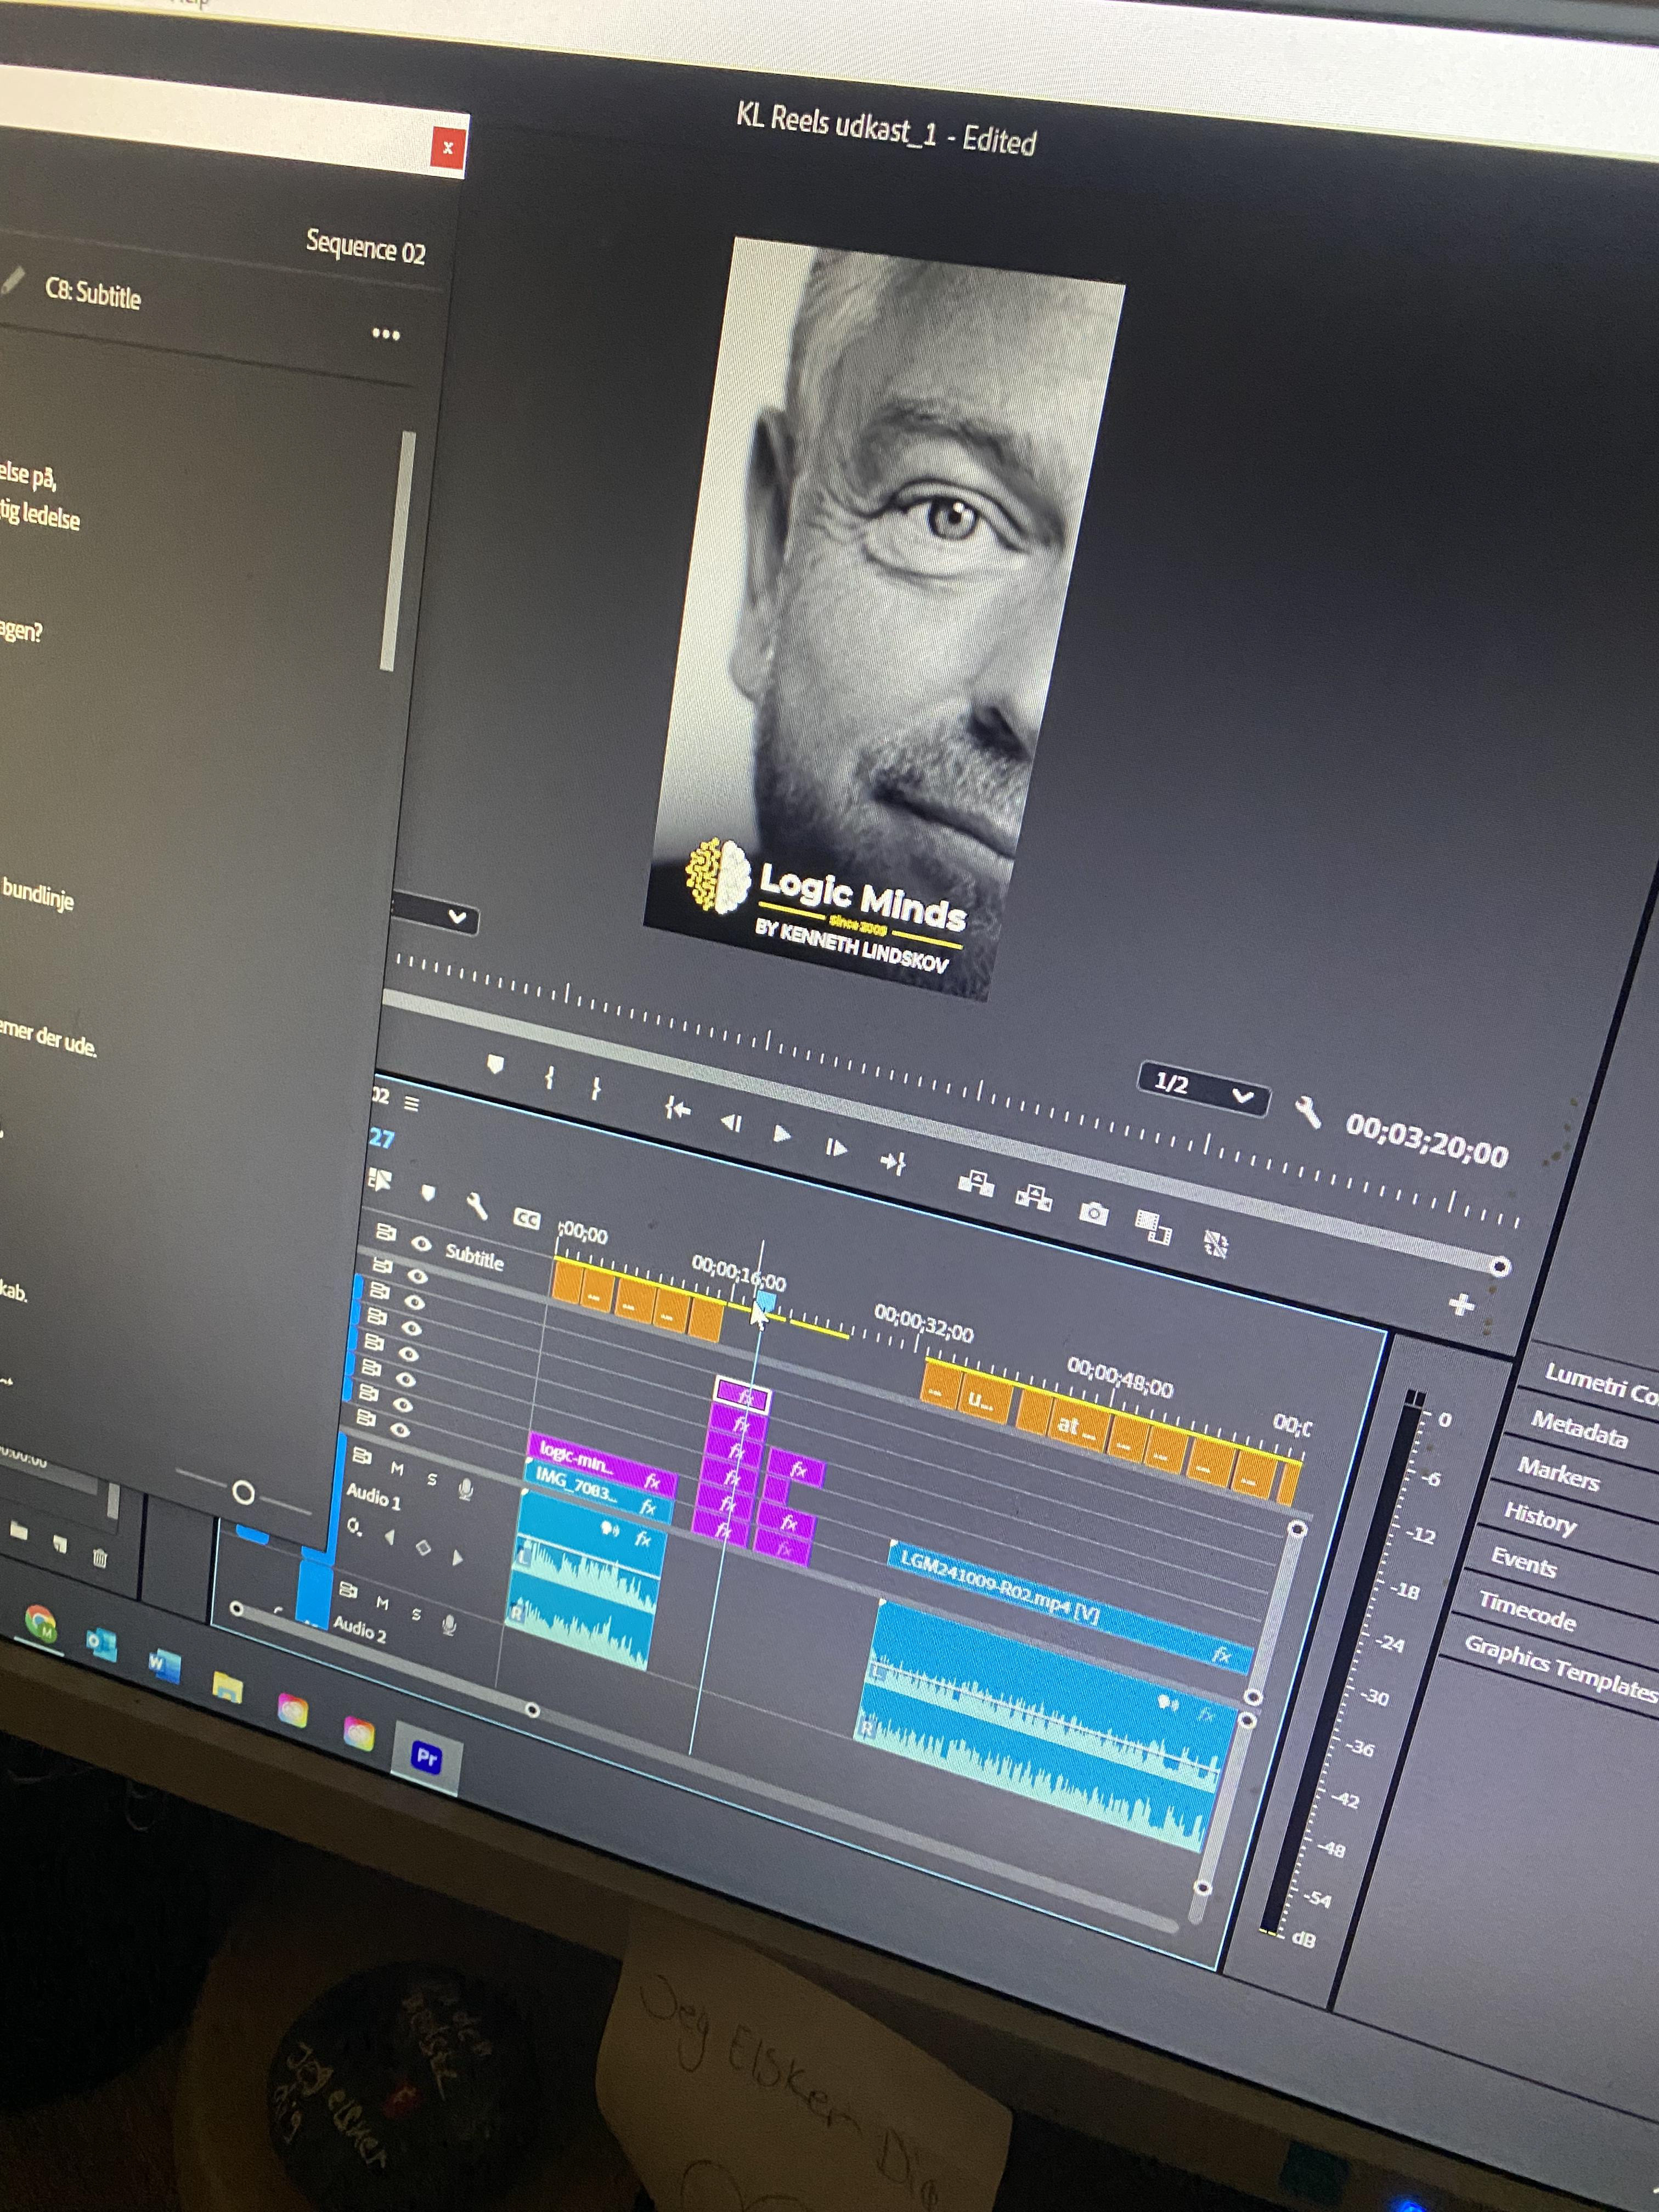This screenshot has width=1659, height=2212.
Task: Open the 1/2 playback resolution dropdown
Action: pos(1203,1088)
